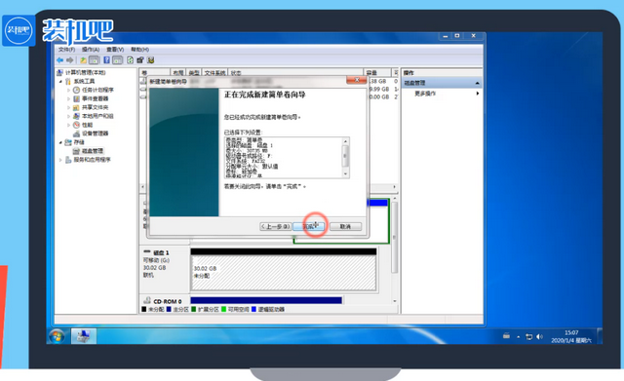This screenshot has width=624, height=381.
Task: Click the settings list scrollbar down arrow
Action: click(x=345, y=174)
